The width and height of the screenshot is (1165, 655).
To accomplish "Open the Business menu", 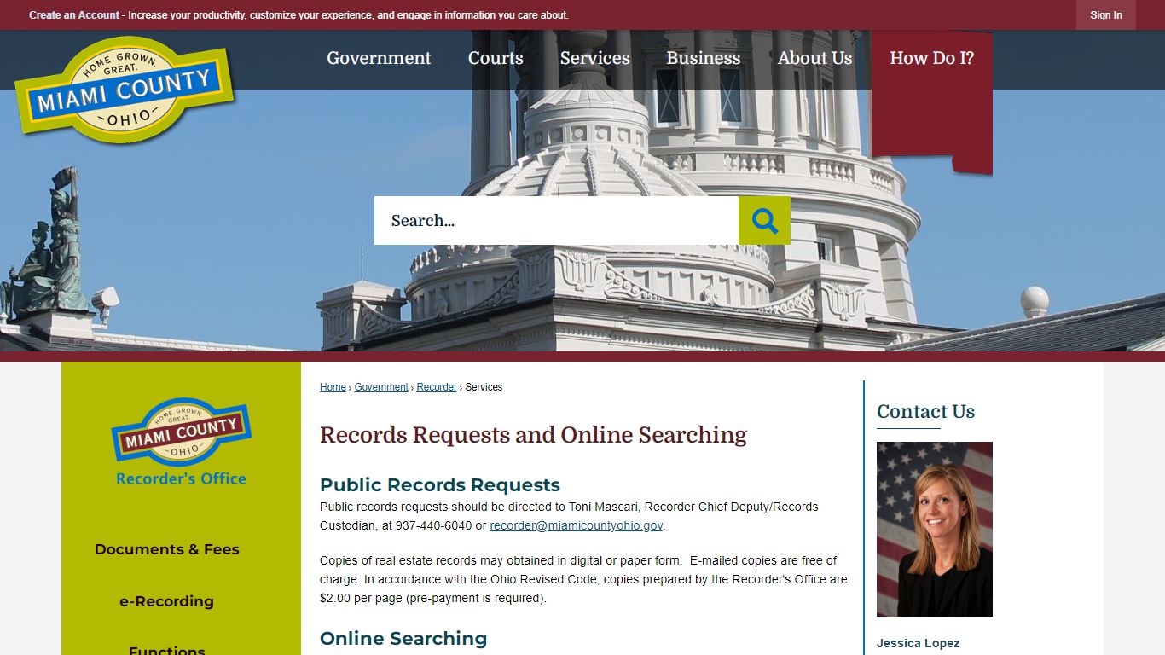I will point(704,58).
